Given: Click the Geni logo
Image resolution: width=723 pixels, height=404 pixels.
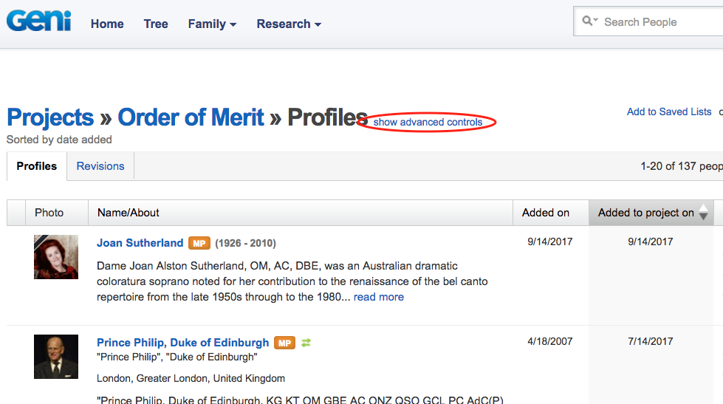Looking at the screenshot, I should [x=38, y=20].
